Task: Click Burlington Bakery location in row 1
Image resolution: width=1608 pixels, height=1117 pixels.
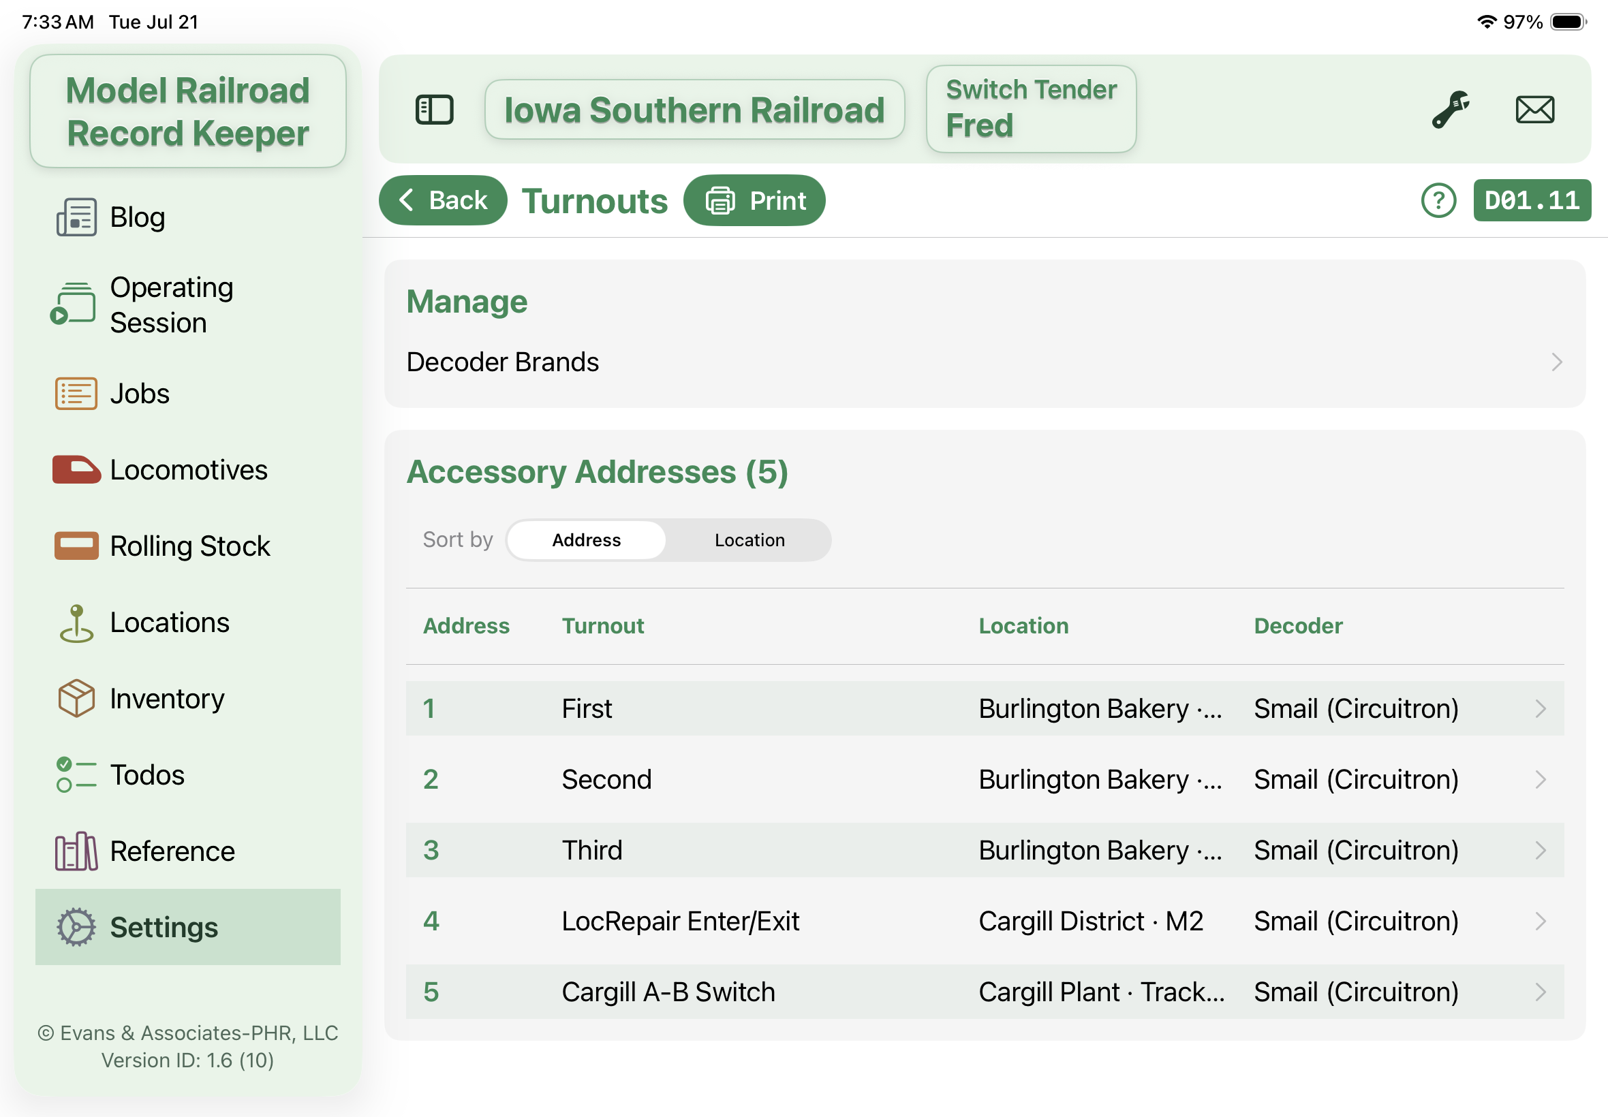Action: pyautogui.click(x=1100, y=709)
